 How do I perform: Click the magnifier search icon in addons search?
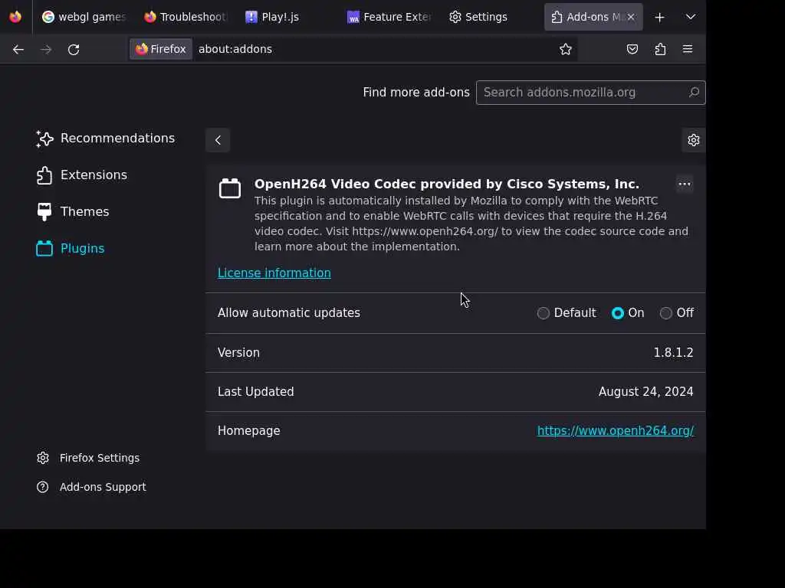coord(694,93)
